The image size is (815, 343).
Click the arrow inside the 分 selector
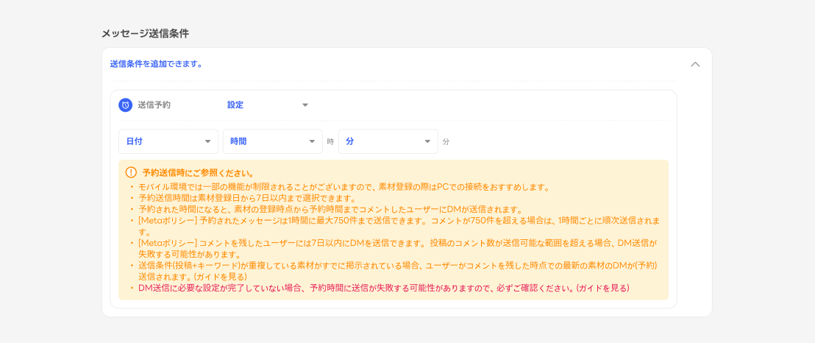(x=427, y=141)
